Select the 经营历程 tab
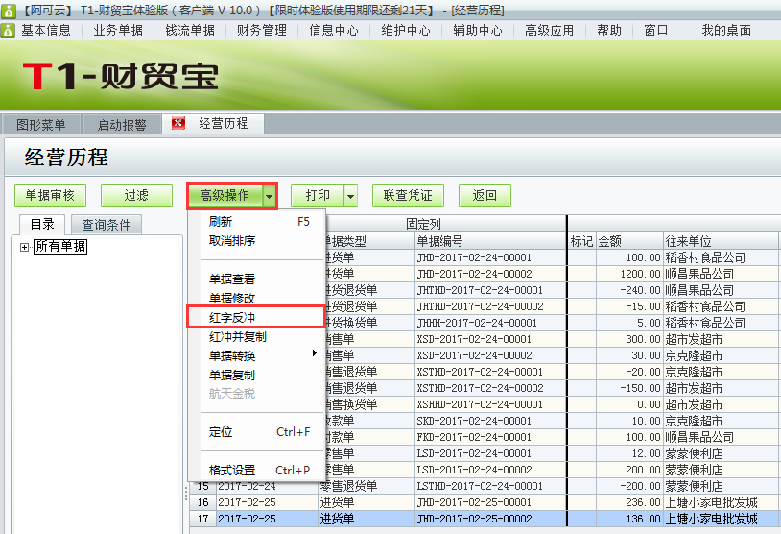This screenshot has width=781, height=534. tap(224, 123)
